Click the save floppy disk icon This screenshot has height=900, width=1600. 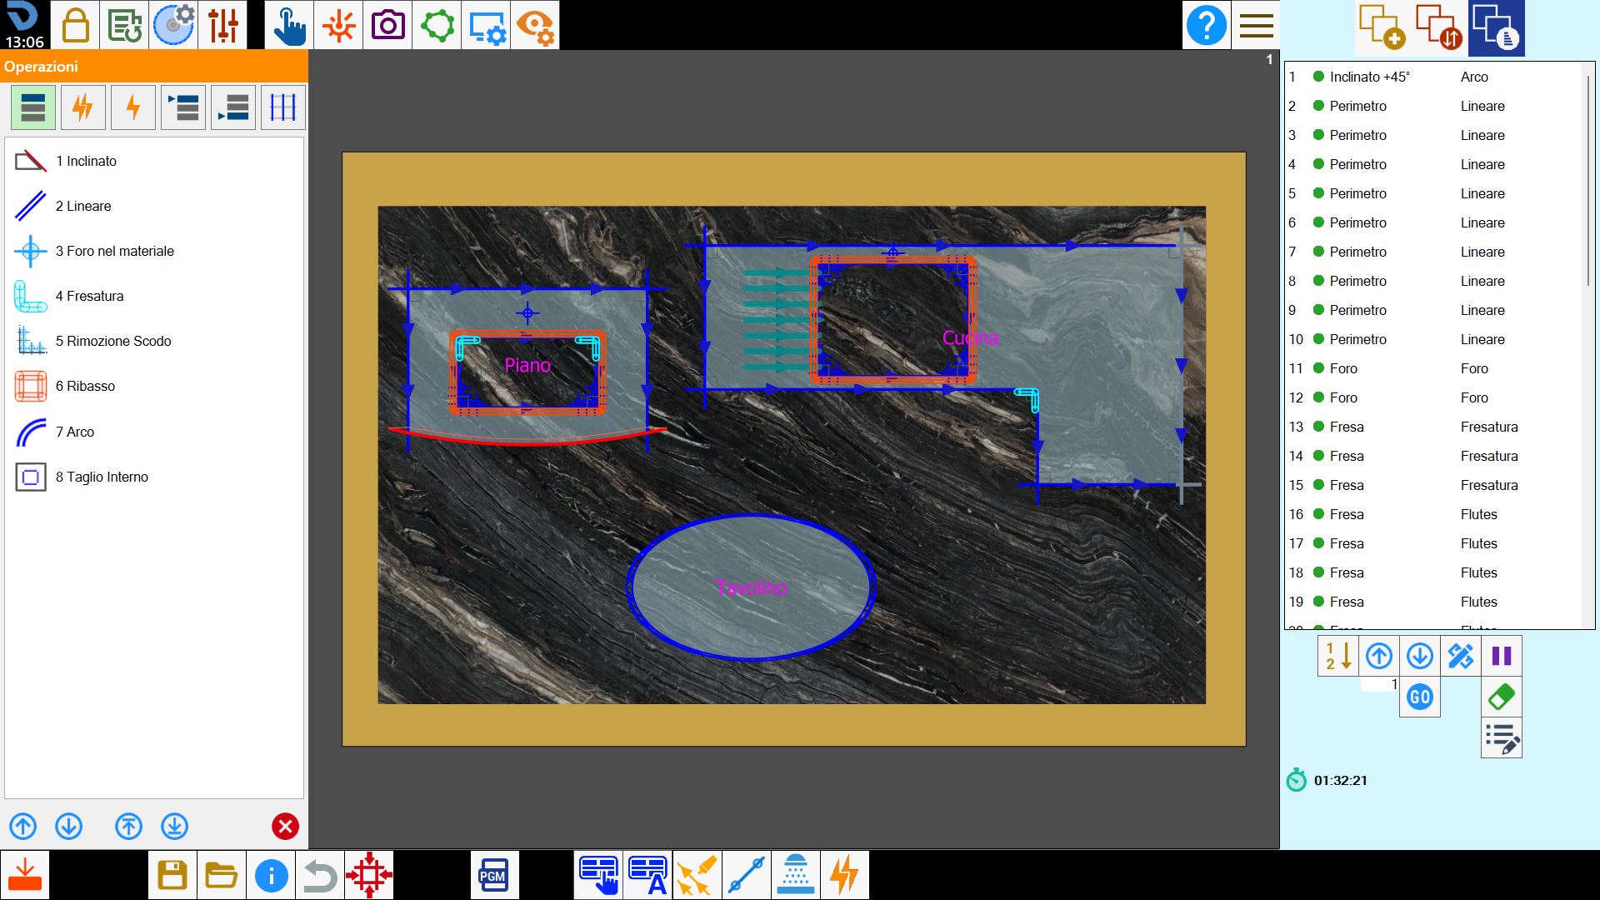[172, 875]
